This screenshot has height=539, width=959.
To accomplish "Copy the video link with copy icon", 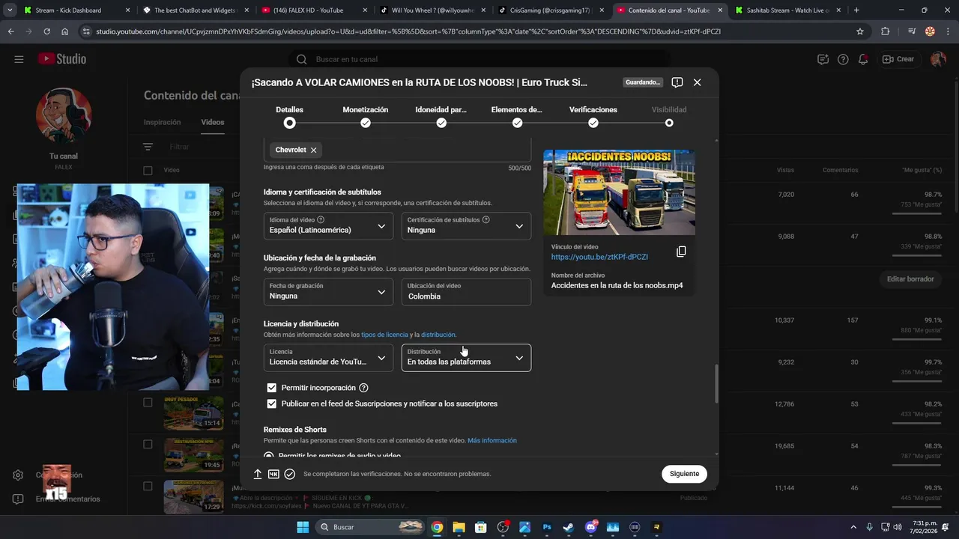I will tap(681, 252).
